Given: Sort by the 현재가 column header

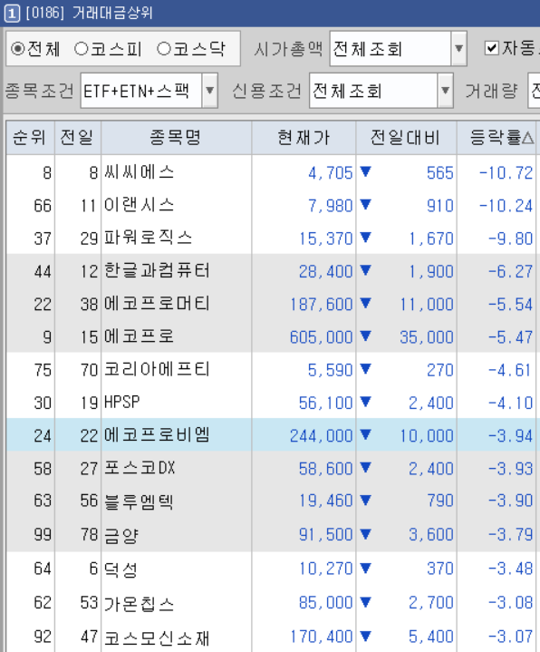Looking at the screenshot, I should pyautogui.click(x=304, y=138).
